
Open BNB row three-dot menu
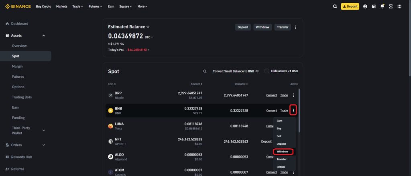[293, 111]
